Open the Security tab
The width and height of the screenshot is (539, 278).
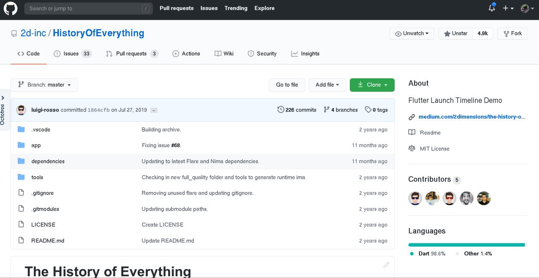pos(262,53)
